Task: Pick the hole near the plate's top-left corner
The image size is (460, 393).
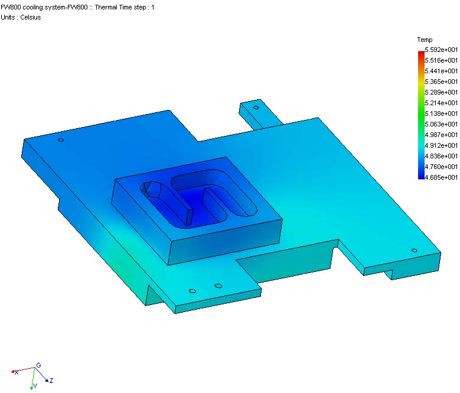Action: [61, 141]
